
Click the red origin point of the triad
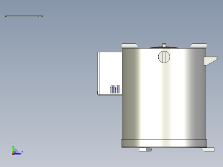tap(13, 154)
